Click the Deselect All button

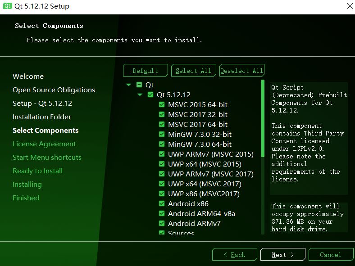(242, 71)
